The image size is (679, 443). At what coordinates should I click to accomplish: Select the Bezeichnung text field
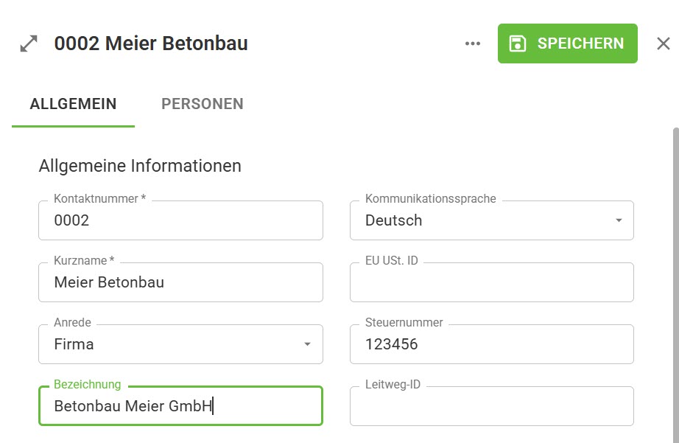pos(180,406)
